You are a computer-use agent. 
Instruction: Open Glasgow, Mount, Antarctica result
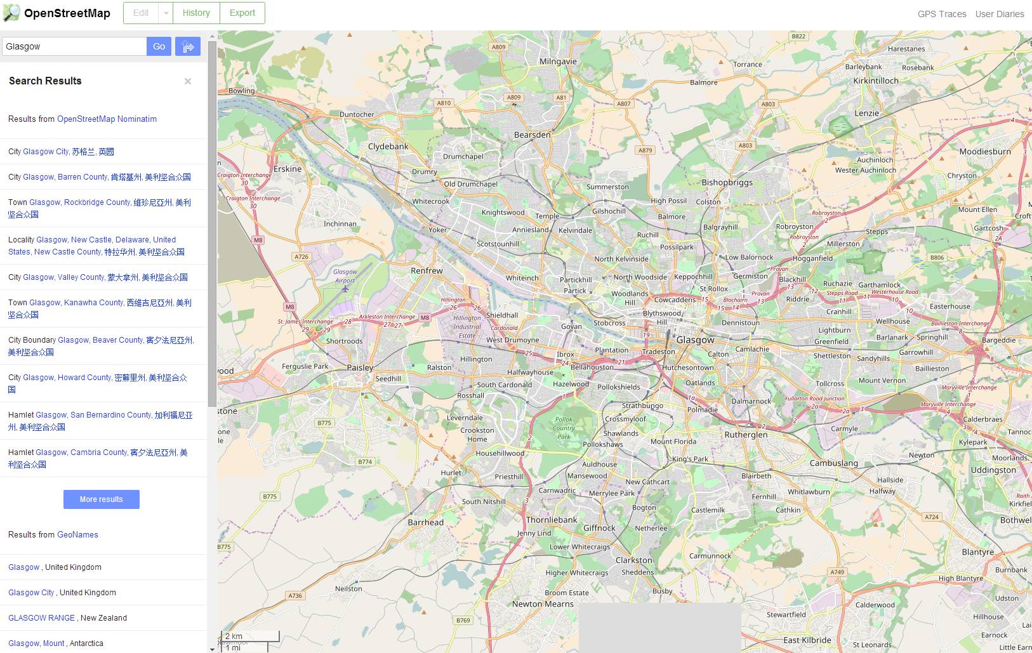(36, 643)
